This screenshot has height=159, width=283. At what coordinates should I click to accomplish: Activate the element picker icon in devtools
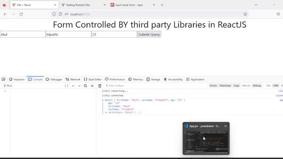pos(4,79)
